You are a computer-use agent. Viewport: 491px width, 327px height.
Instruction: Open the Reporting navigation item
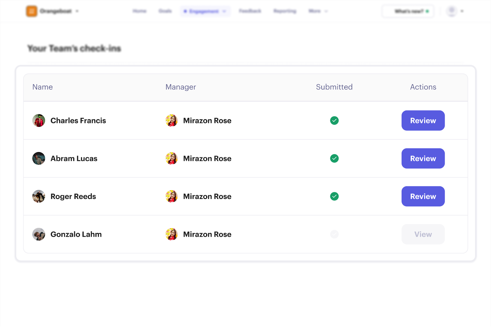285,11
